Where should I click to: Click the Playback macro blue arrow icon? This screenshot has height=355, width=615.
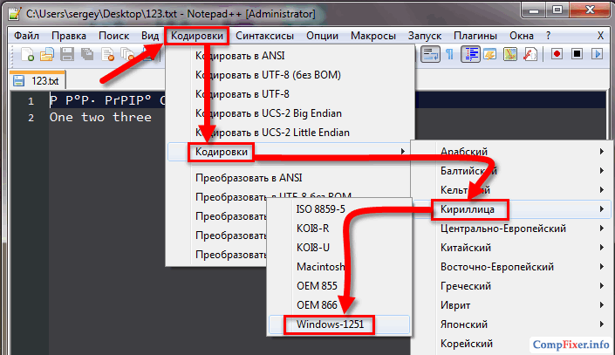coord(597,54)
